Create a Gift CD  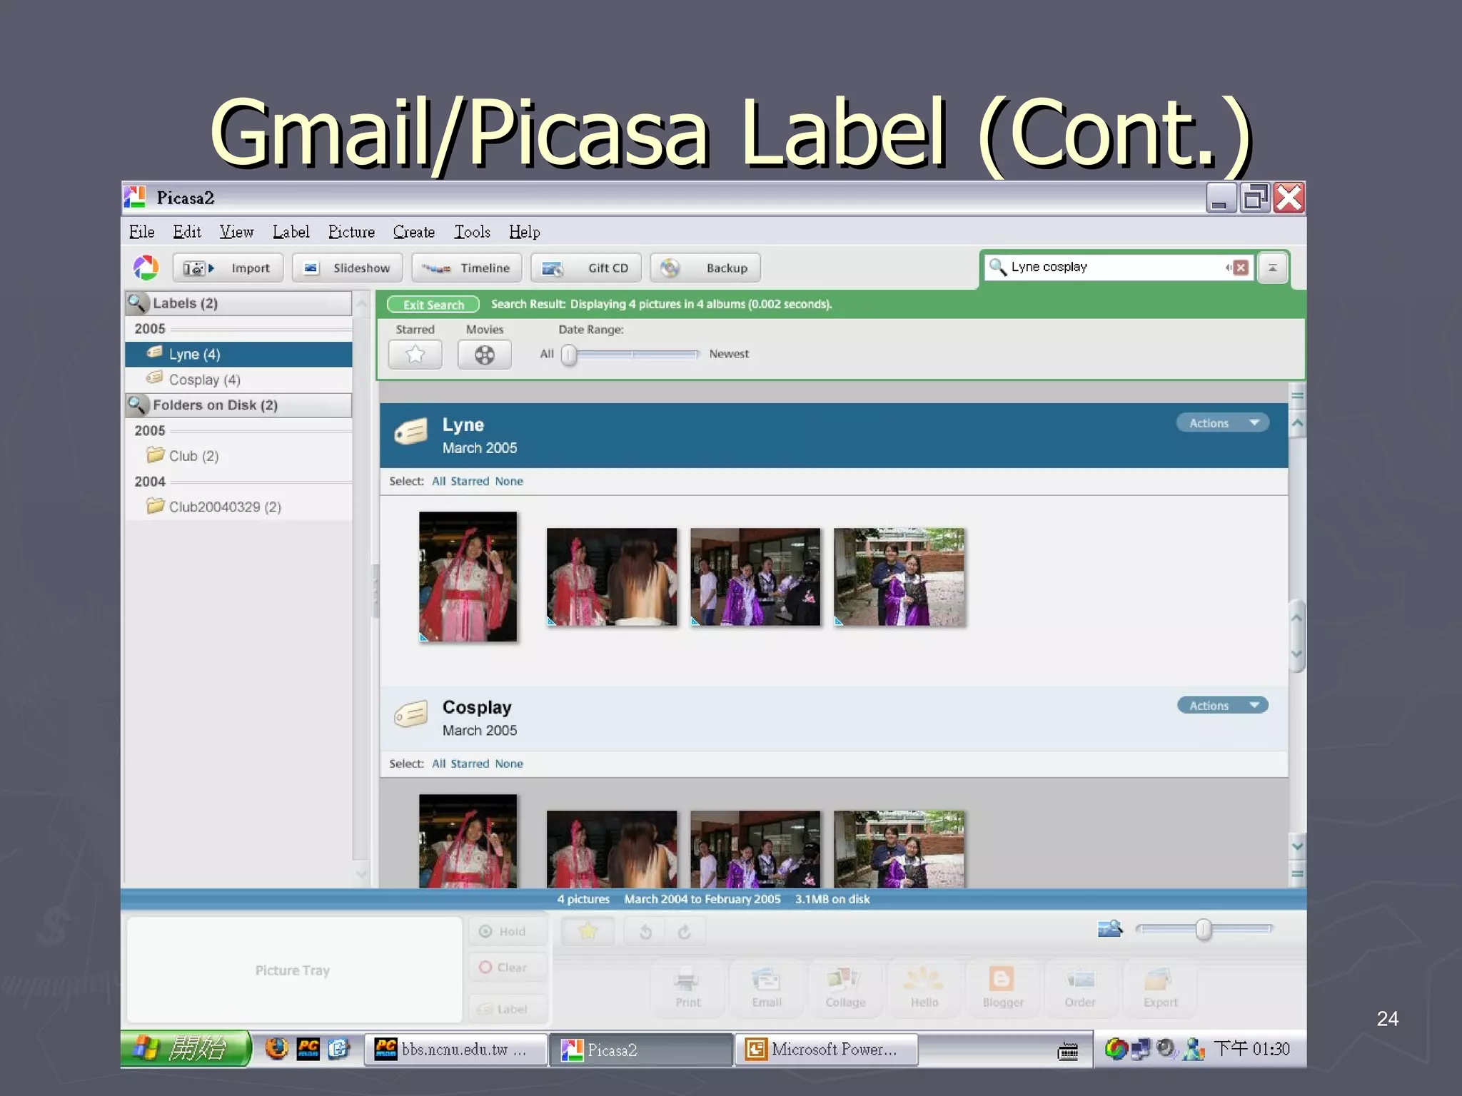[x=586, y=268]
